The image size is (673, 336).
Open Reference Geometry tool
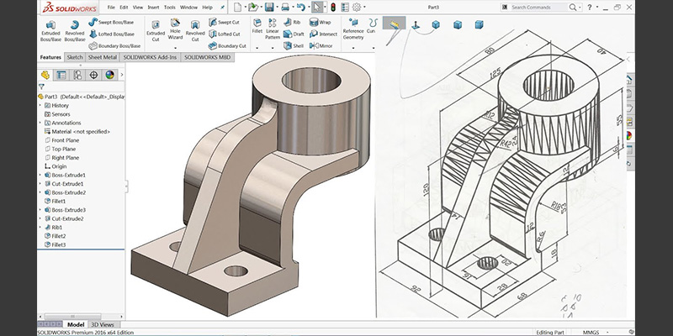point(353,29)
